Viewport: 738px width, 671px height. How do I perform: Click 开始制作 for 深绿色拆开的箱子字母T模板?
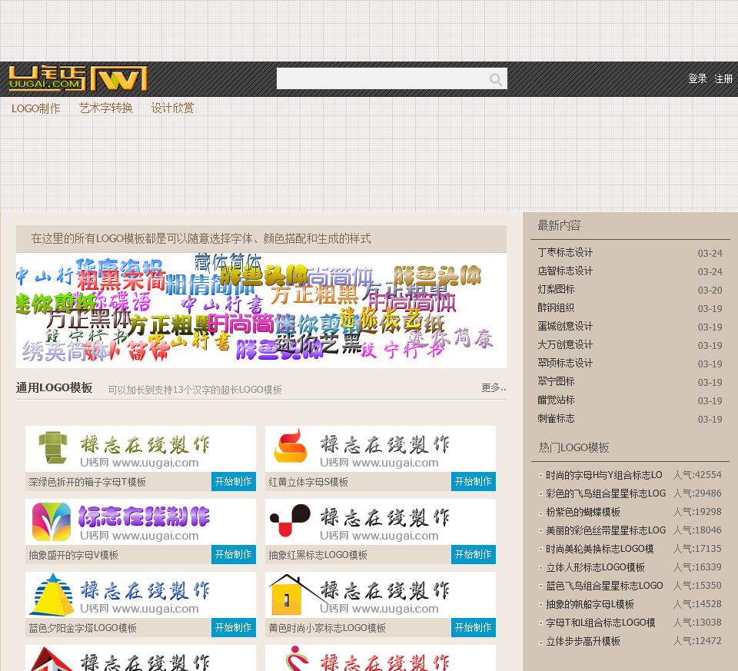[234, 481]
